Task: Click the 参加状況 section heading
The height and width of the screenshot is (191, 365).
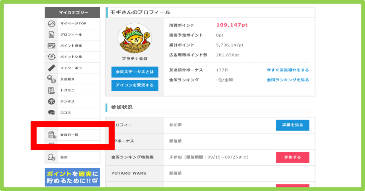Action: [122, 108]
